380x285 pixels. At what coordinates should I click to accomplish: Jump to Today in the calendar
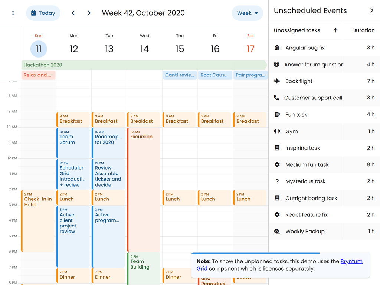click(x=43, y=13)
